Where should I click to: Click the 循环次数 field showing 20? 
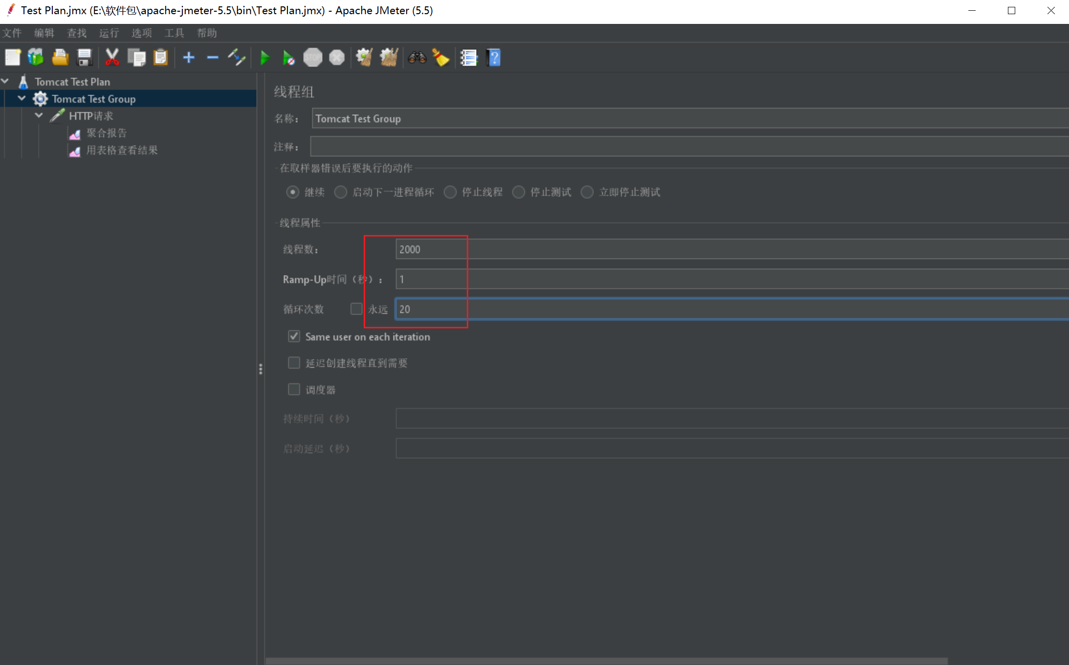(x=732, y=309)
